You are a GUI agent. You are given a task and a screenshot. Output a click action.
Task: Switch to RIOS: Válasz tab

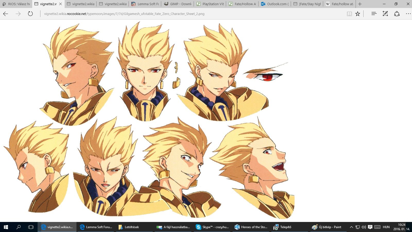16,4
